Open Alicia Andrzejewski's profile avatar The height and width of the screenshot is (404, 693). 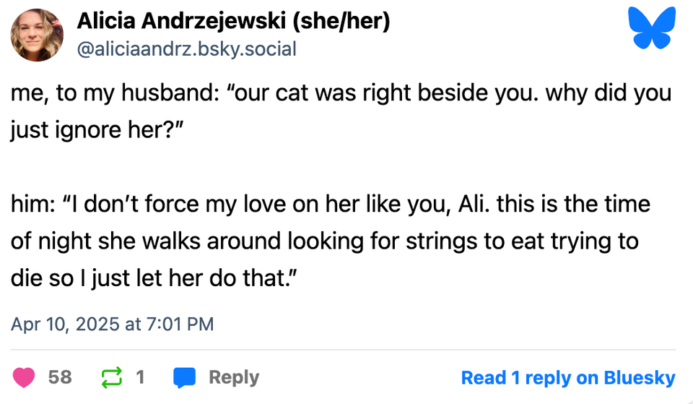tap(37, 35)
